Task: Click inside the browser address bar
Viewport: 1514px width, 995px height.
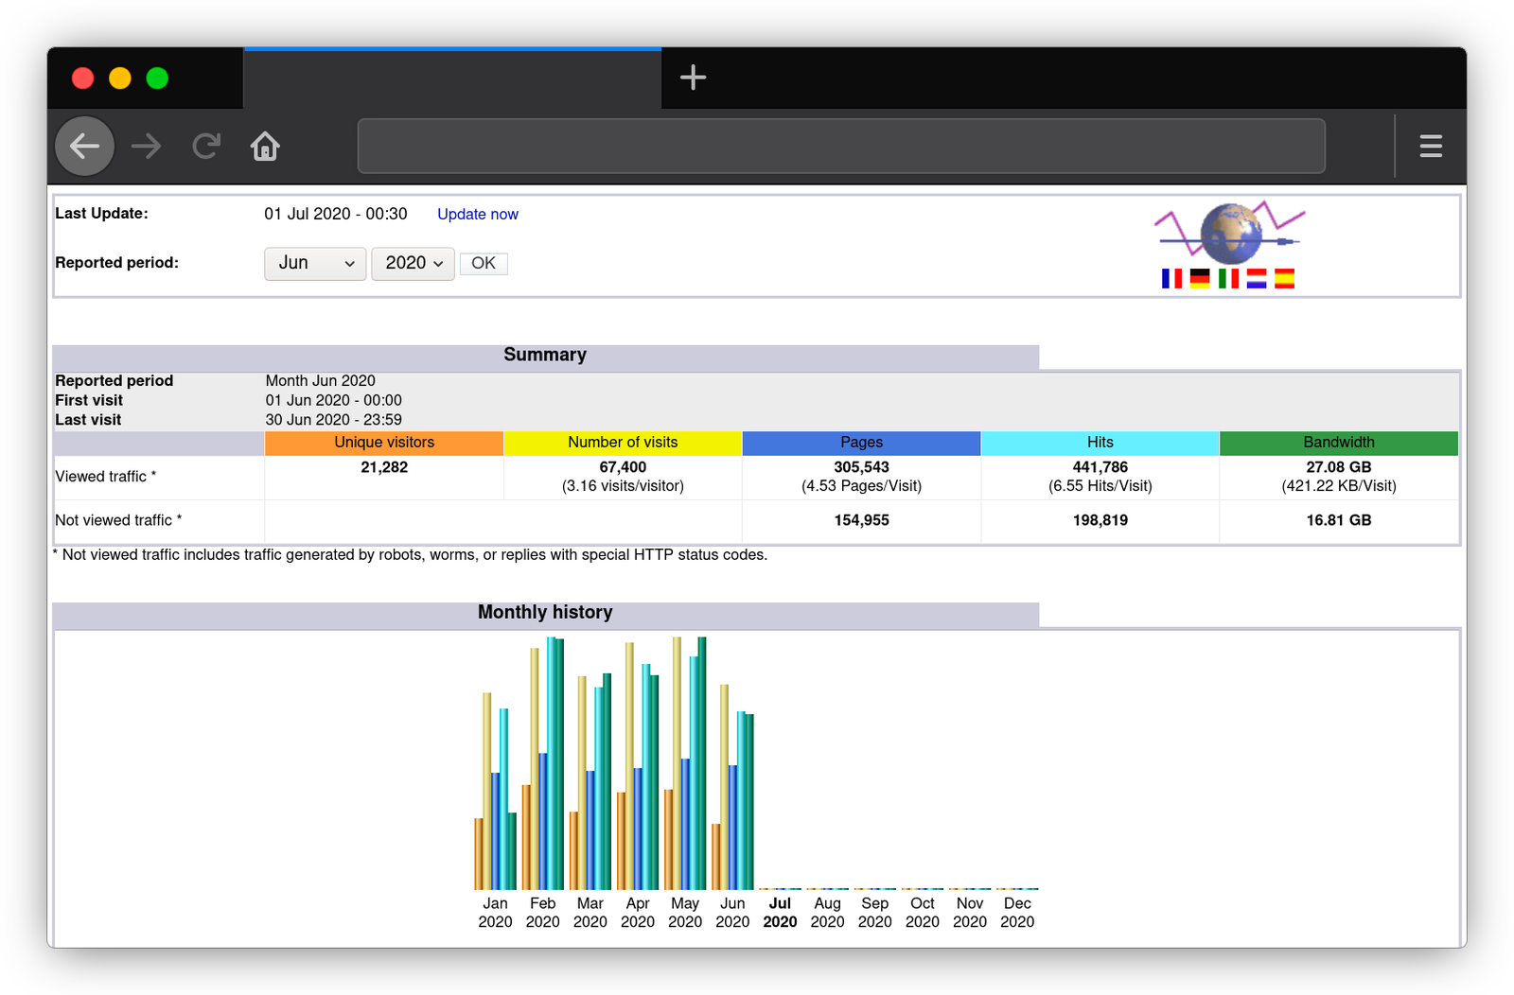Action: pos(840,146)
